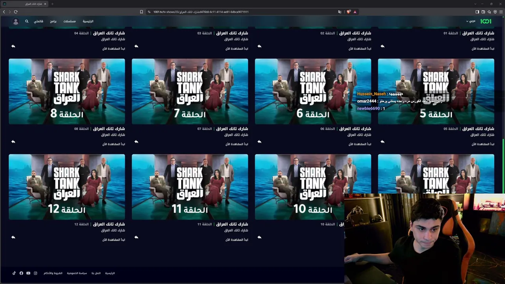Open برامج in the top navigation
This screenshot has height=284, width=505.
click(53, 21)
